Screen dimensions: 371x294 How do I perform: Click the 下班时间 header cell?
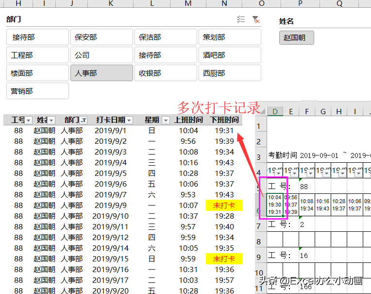[x=224, y=120]
